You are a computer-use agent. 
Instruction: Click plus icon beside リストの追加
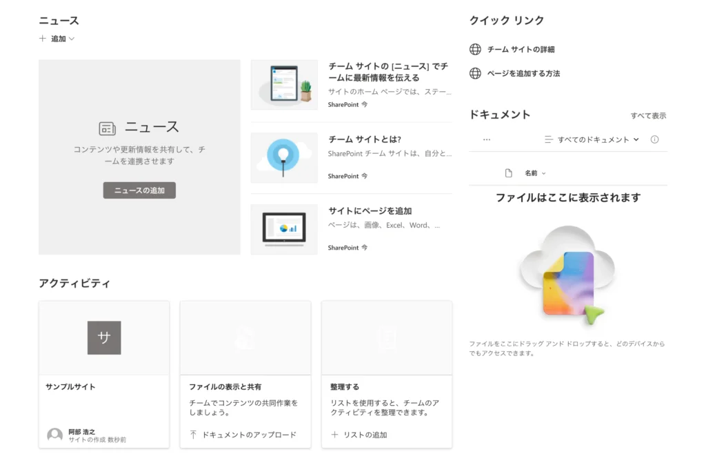point(335,435)
